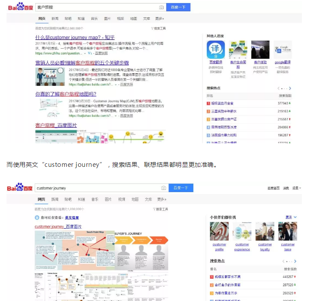Click hot search item 为排行榜走万步

(226, 293)
